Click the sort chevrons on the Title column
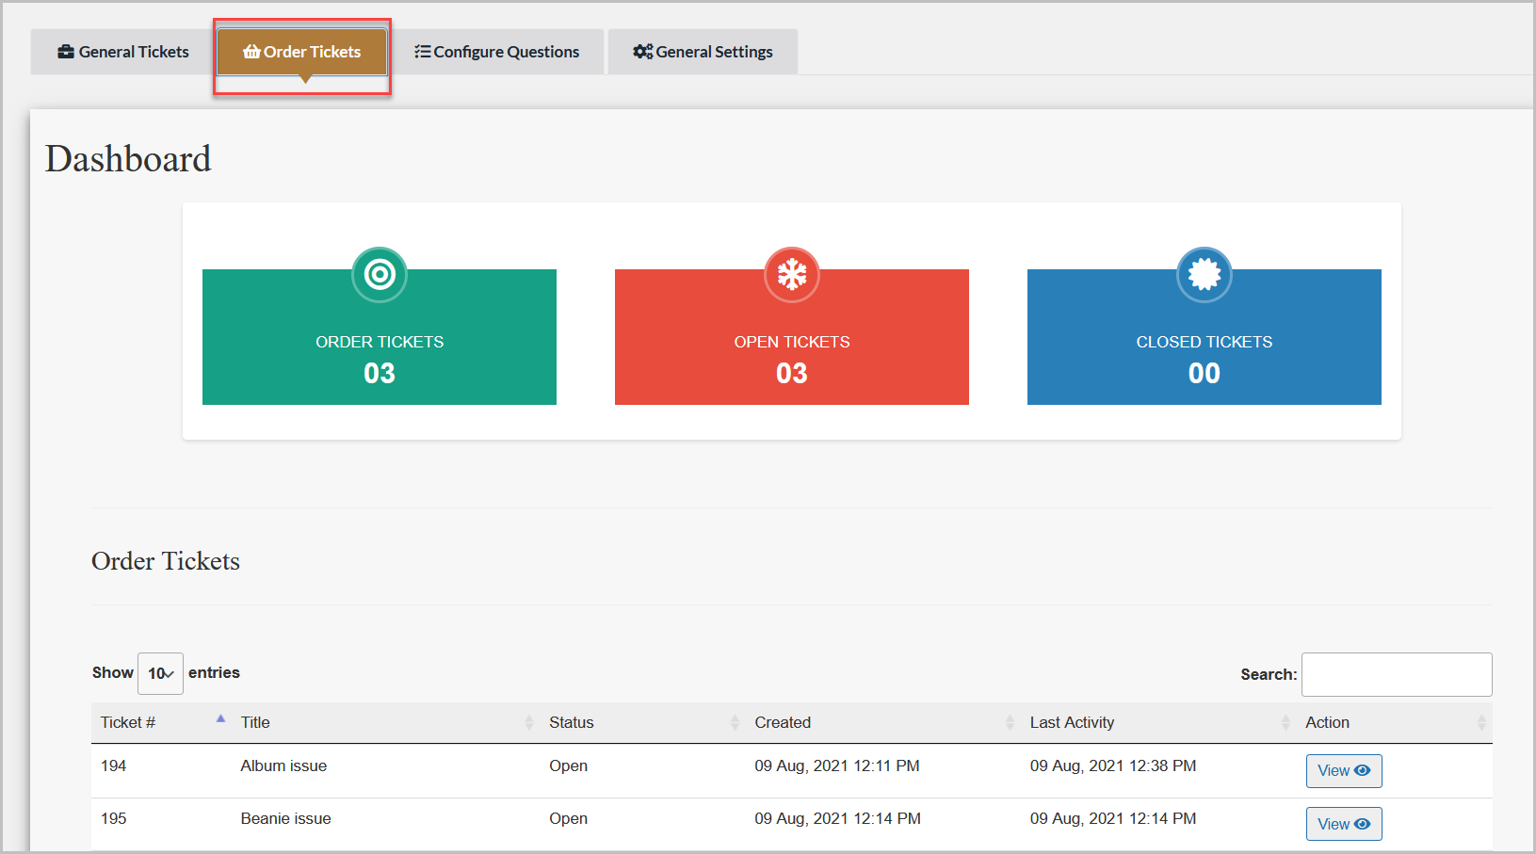This screenshot has width=1536, height=854. (x=529, y=722)
